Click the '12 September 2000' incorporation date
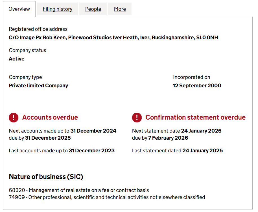This screenshot has width=258, height=212. pos(197,86)
